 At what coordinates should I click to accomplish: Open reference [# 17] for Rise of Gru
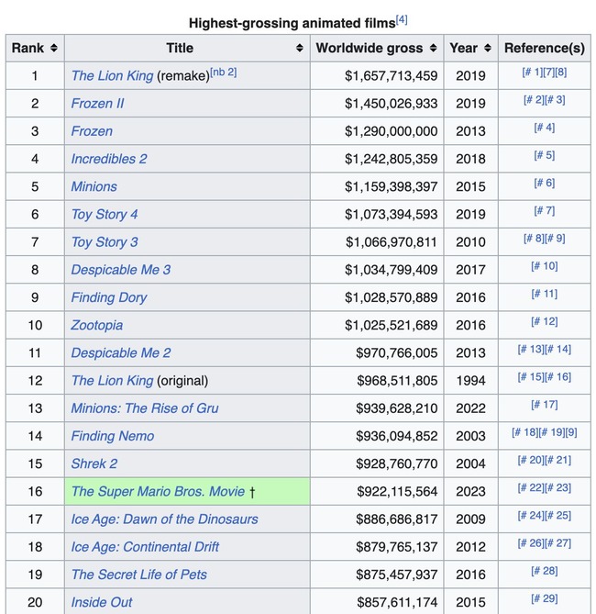(545, 405)
